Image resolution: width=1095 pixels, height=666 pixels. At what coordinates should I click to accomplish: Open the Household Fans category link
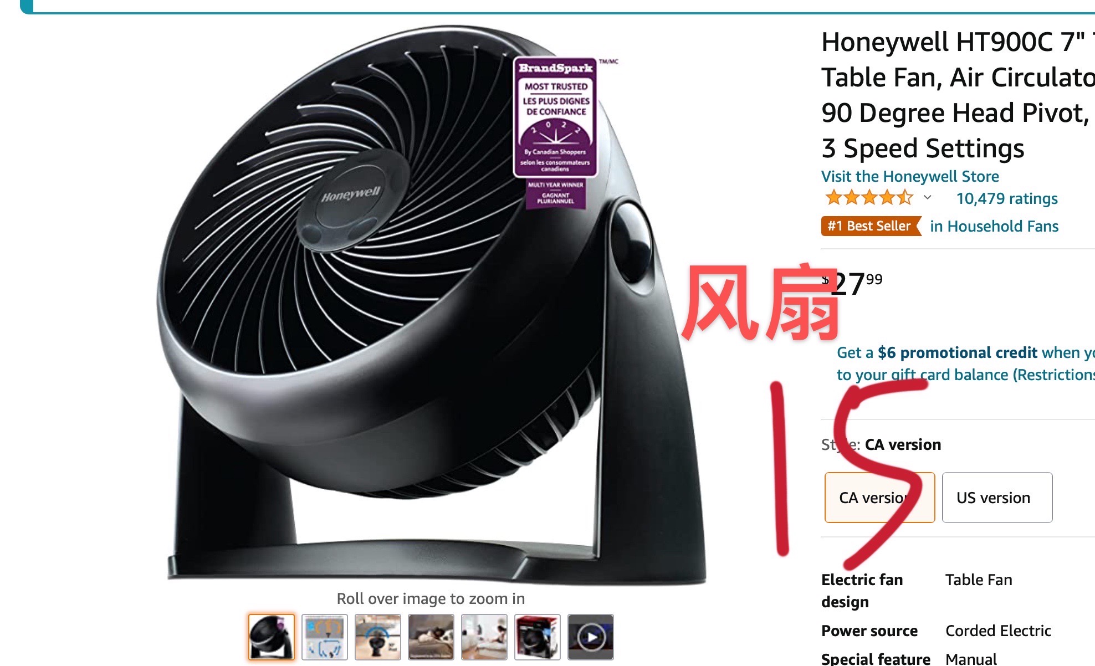994,226
